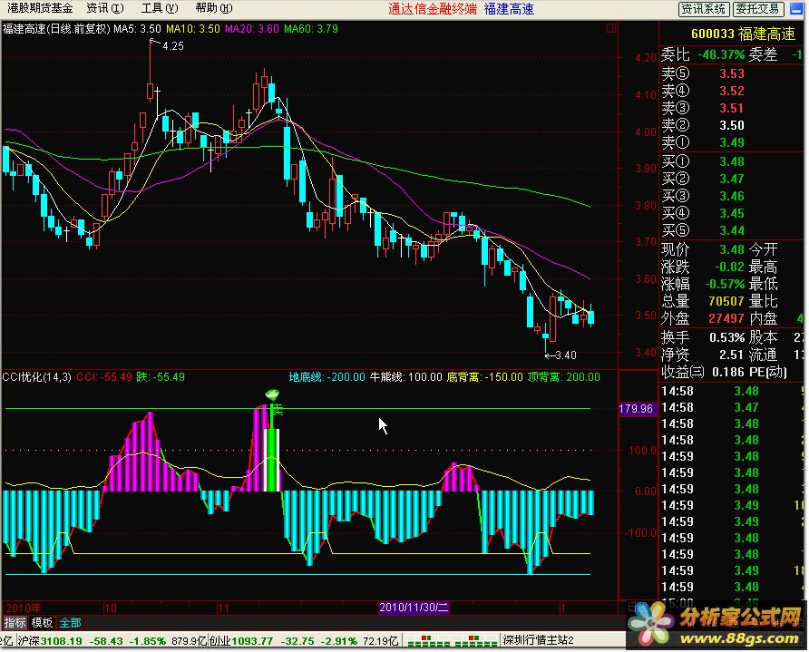Click the 涨幅 -0.57% value
The height and width of the screenshot is (652, 809).
point(725,284)
